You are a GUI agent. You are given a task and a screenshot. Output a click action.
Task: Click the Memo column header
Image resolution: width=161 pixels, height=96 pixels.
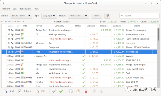pos(138,26)
